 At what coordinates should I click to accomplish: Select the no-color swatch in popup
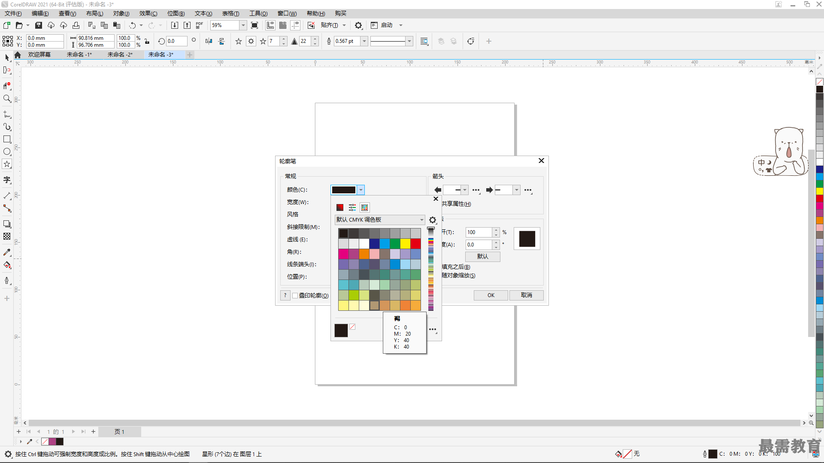pos(352,327)
